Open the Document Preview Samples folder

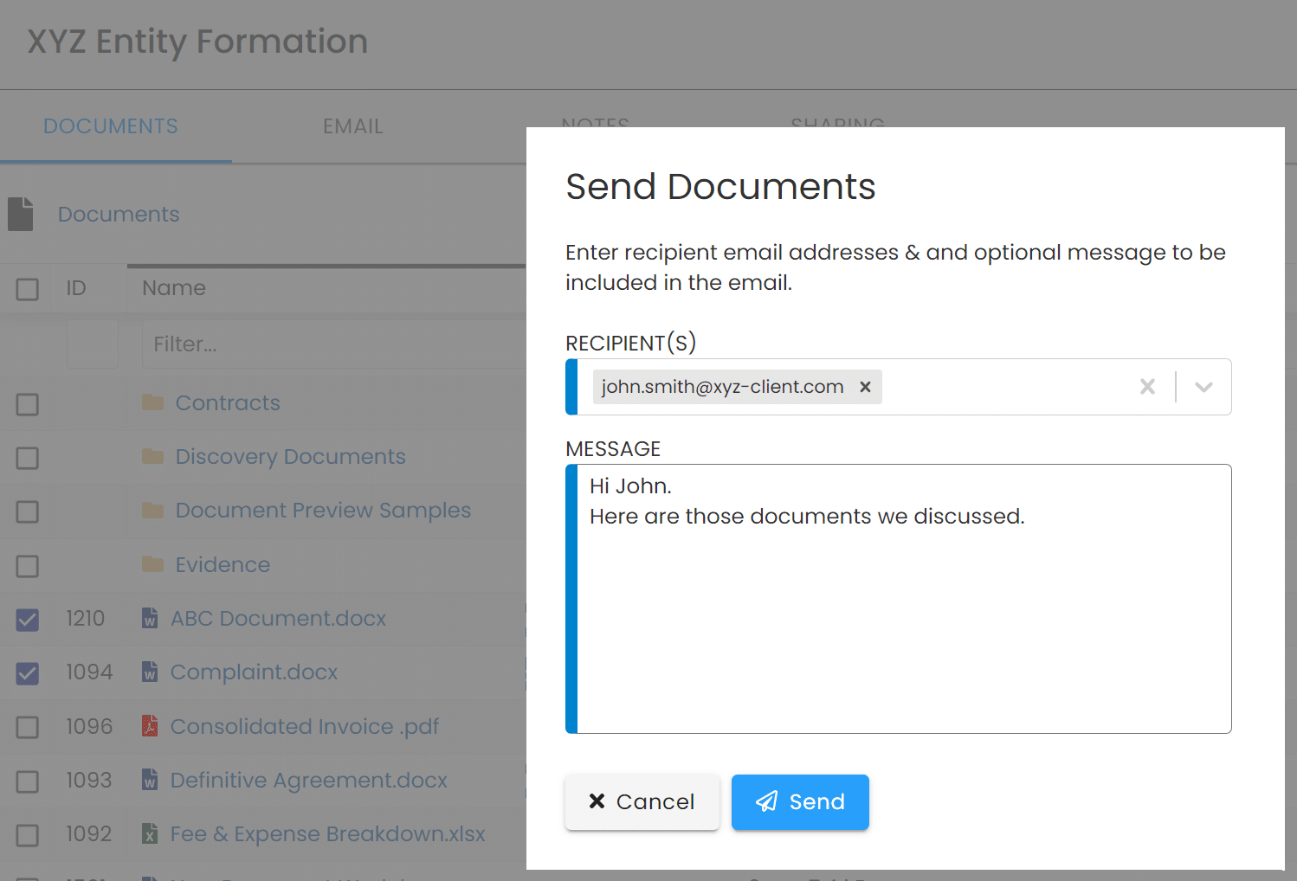pos(323,511)
